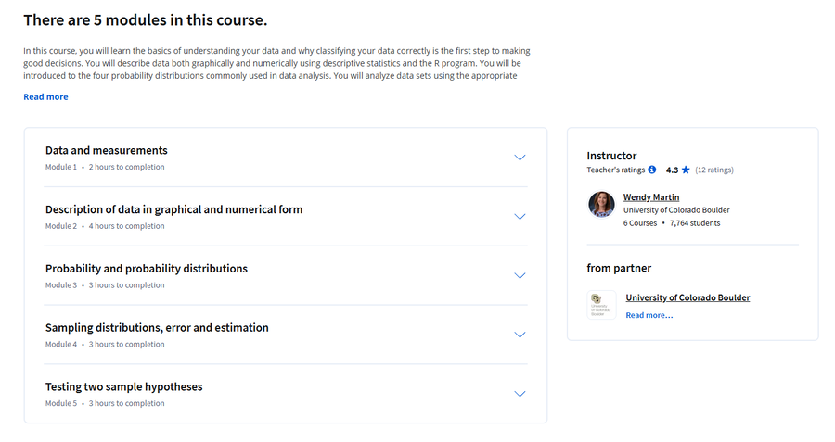Expand the Testing two sample hypotheses chevron
Viewport: 835px width, 442px height.
(x=520, y=394)
